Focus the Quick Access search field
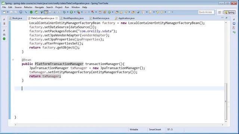 (206, 12)
